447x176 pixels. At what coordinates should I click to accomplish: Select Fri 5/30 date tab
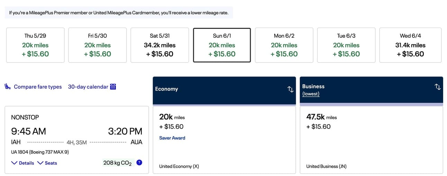click(x=98, y=45)
